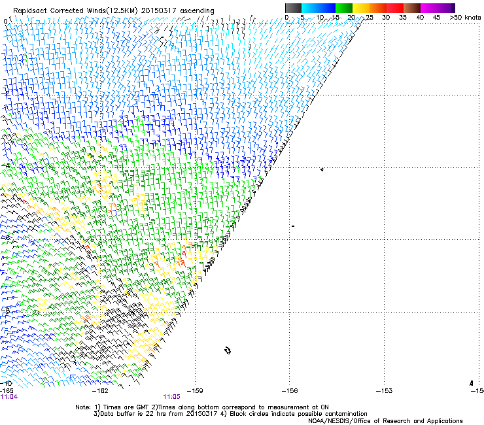Click the 'NOAA/NESDIS/Office of Research and Applications' credit
This screenshot has width=484, height=425.
pyautogui.click(x=385, y=421)
